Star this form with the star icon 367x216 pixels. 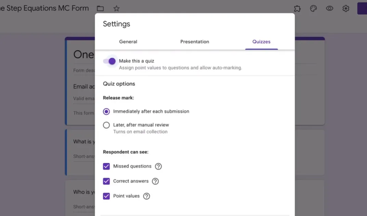click(116, 9)
